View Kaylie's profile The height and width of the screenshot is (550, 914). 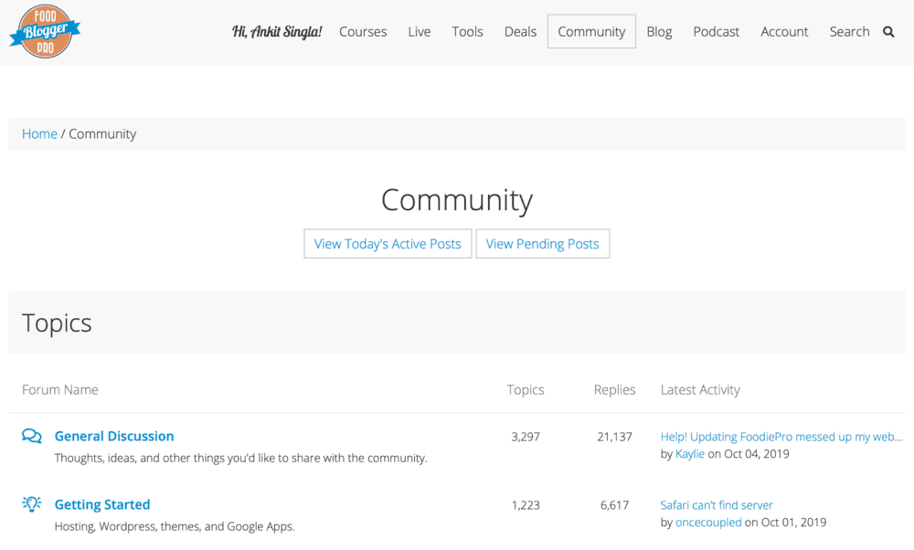[690, 453]
